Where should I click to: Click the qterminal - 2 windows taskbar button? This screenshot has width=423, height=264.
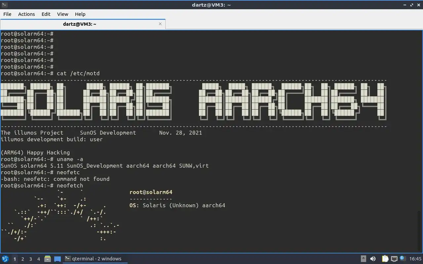point(95,259)
